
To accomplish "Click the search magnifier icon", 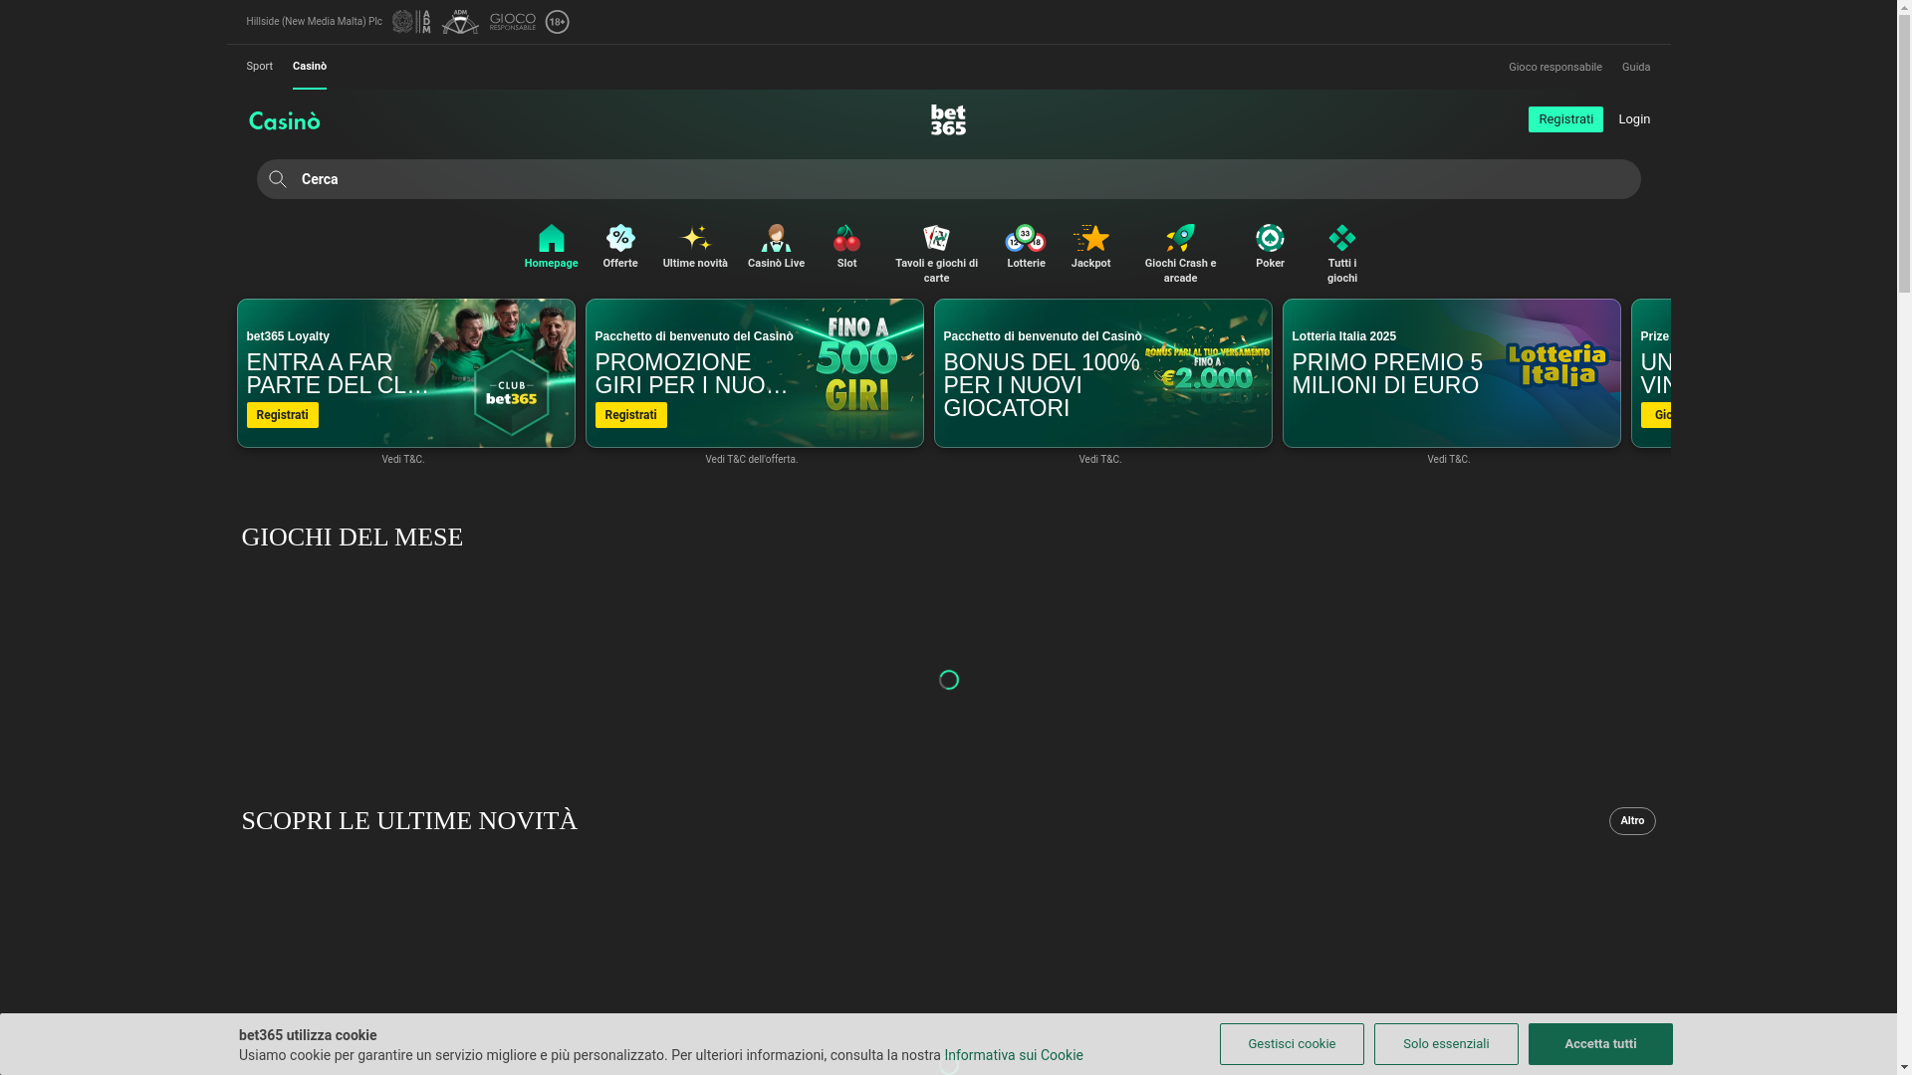I will coord(278,179).
